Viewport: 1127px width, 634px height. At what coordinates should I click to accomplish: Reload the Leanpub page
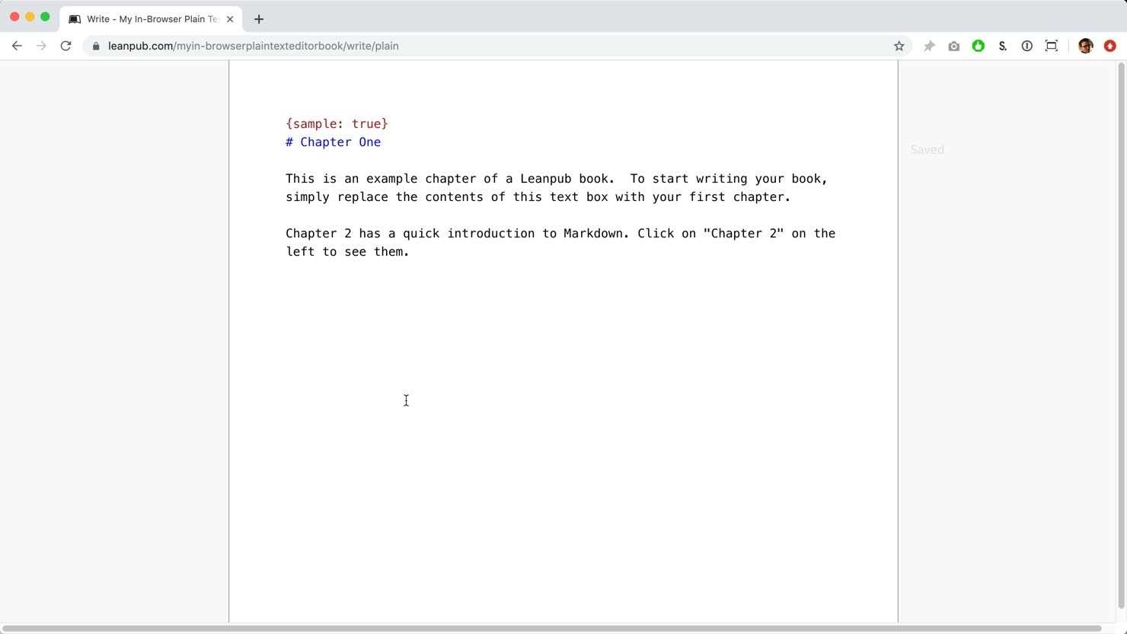(x=66, y=46)
